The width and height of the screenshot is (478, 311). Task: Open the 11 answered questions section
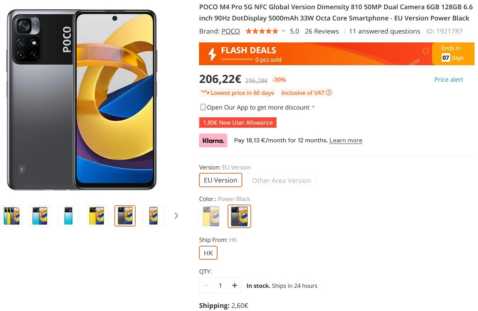pos(384,31)
